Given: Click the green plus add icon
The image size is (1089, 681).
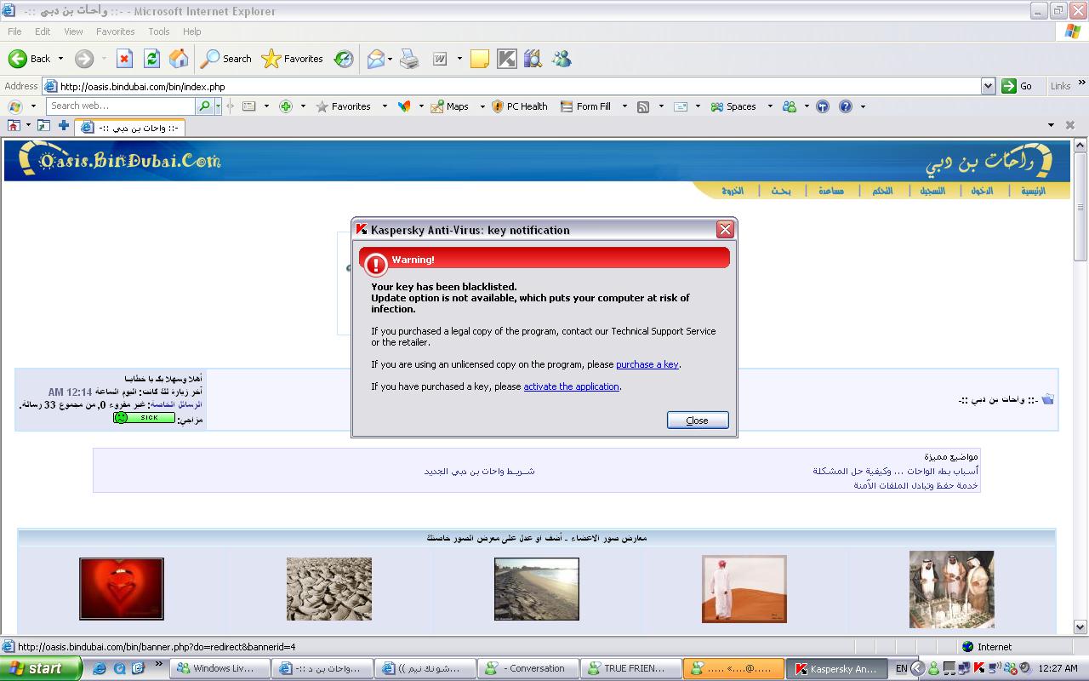Looking at the screenshot, I should click(x=286, y=106).
